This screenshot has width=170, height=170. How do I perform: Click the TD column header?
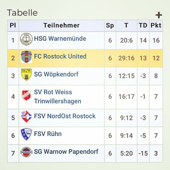[x=143, y=25]
